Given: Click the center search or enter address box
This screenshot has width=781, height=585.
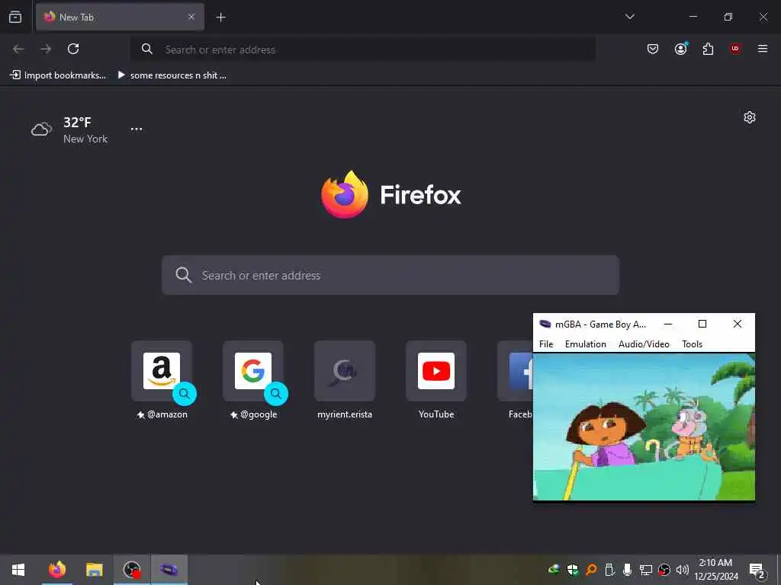Looking at the screenshot, I should pos(390,275).
